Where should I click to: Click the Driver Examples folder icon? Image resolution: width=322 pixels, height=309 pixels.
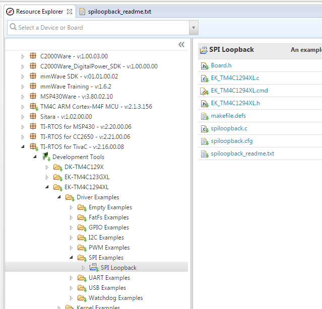click(x=70, y=197)
